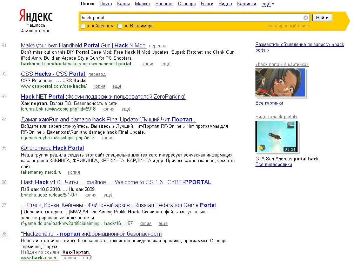Go to the Новости tab
Viewport: 360px width, 266px height.
click(x=164, y=4)
